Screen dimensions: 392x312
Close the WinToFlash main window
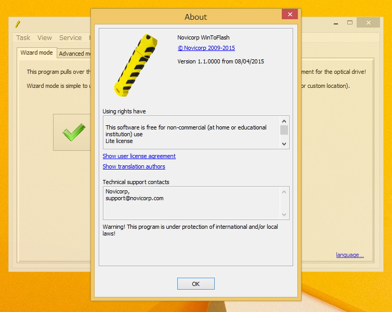click(x=368, y=23)
